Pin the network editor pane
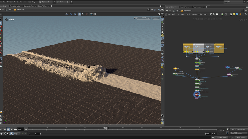 (x=246, y=10)
